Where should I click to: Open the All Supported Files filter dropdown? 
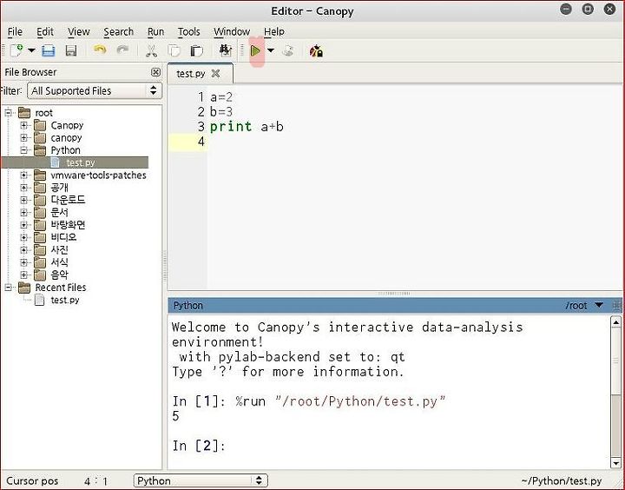coord(95,90)
